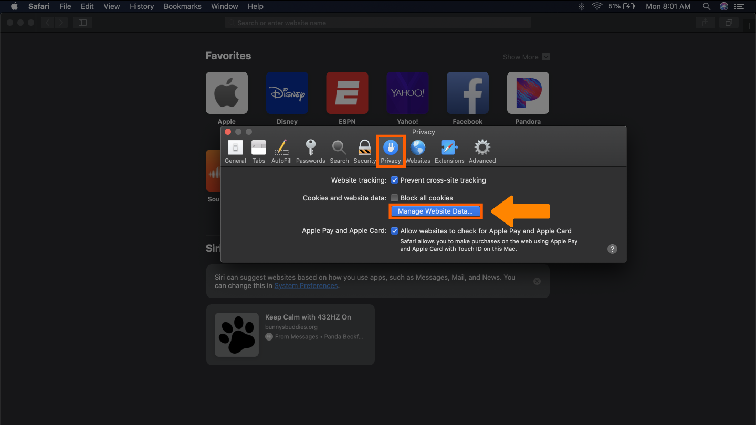Show all tabs overview icon
The height and width of the screenshot is (425, 756).
point(729,23)
